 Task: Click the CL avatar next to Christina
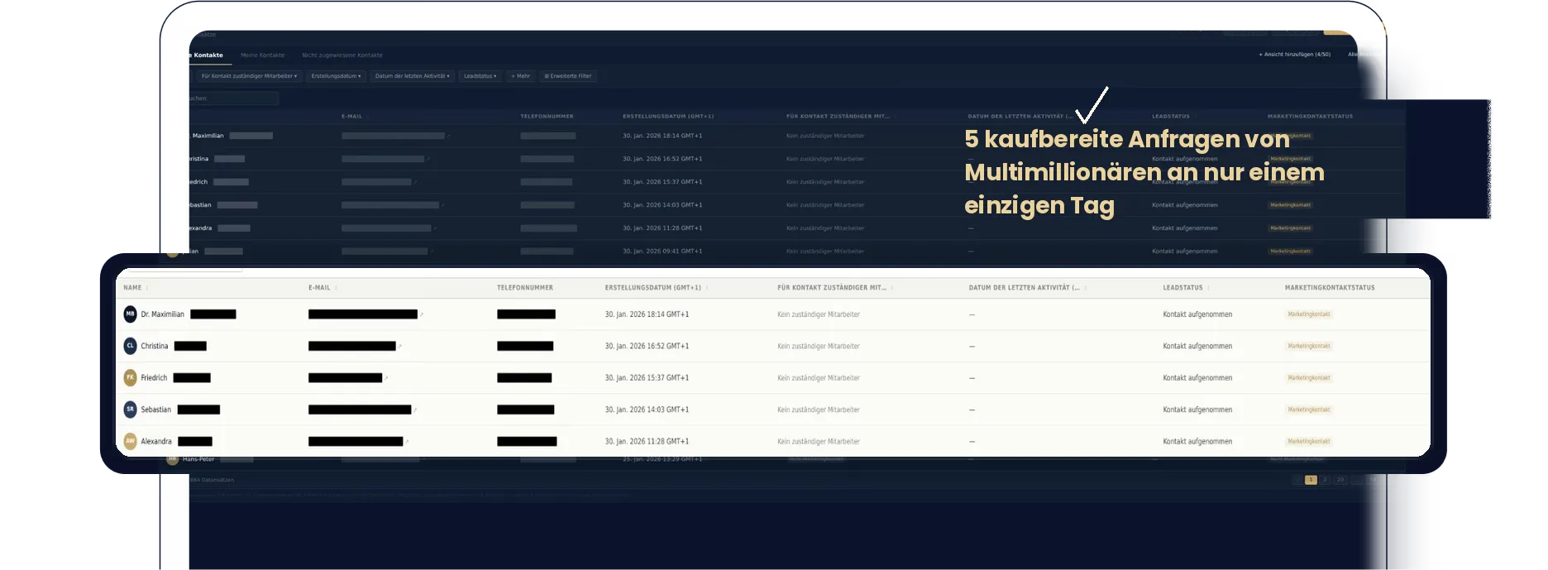point(130,346)
